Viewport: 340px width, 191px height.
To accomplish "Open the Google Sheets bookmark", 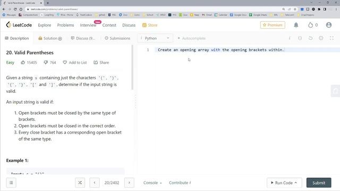I will (x=258, y=15).
